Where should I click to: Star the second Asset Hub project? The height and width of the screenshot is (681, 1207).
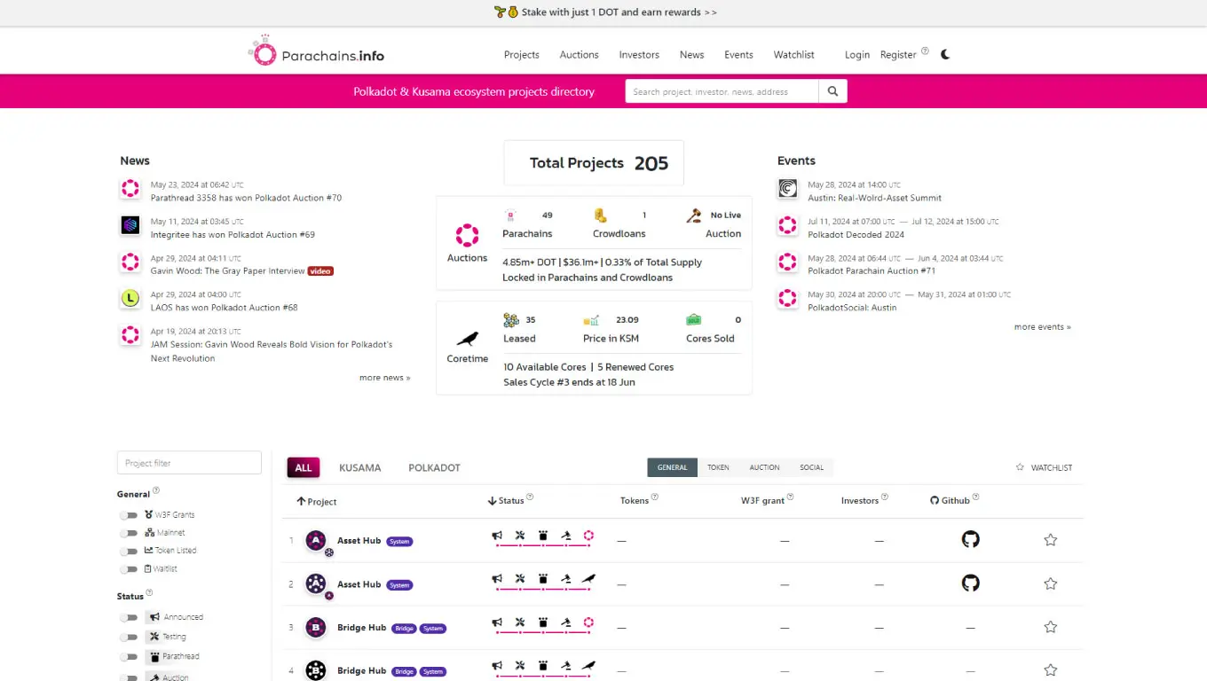point(1051,583)
